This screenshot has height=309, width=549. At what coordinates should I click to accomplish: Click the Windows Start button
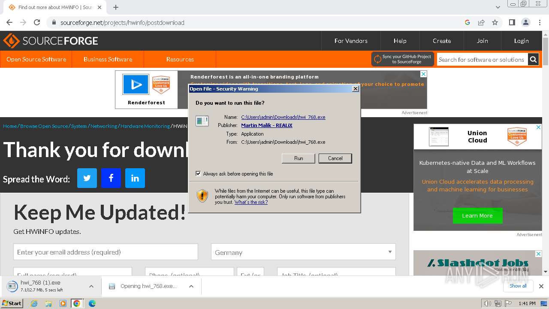12,303
